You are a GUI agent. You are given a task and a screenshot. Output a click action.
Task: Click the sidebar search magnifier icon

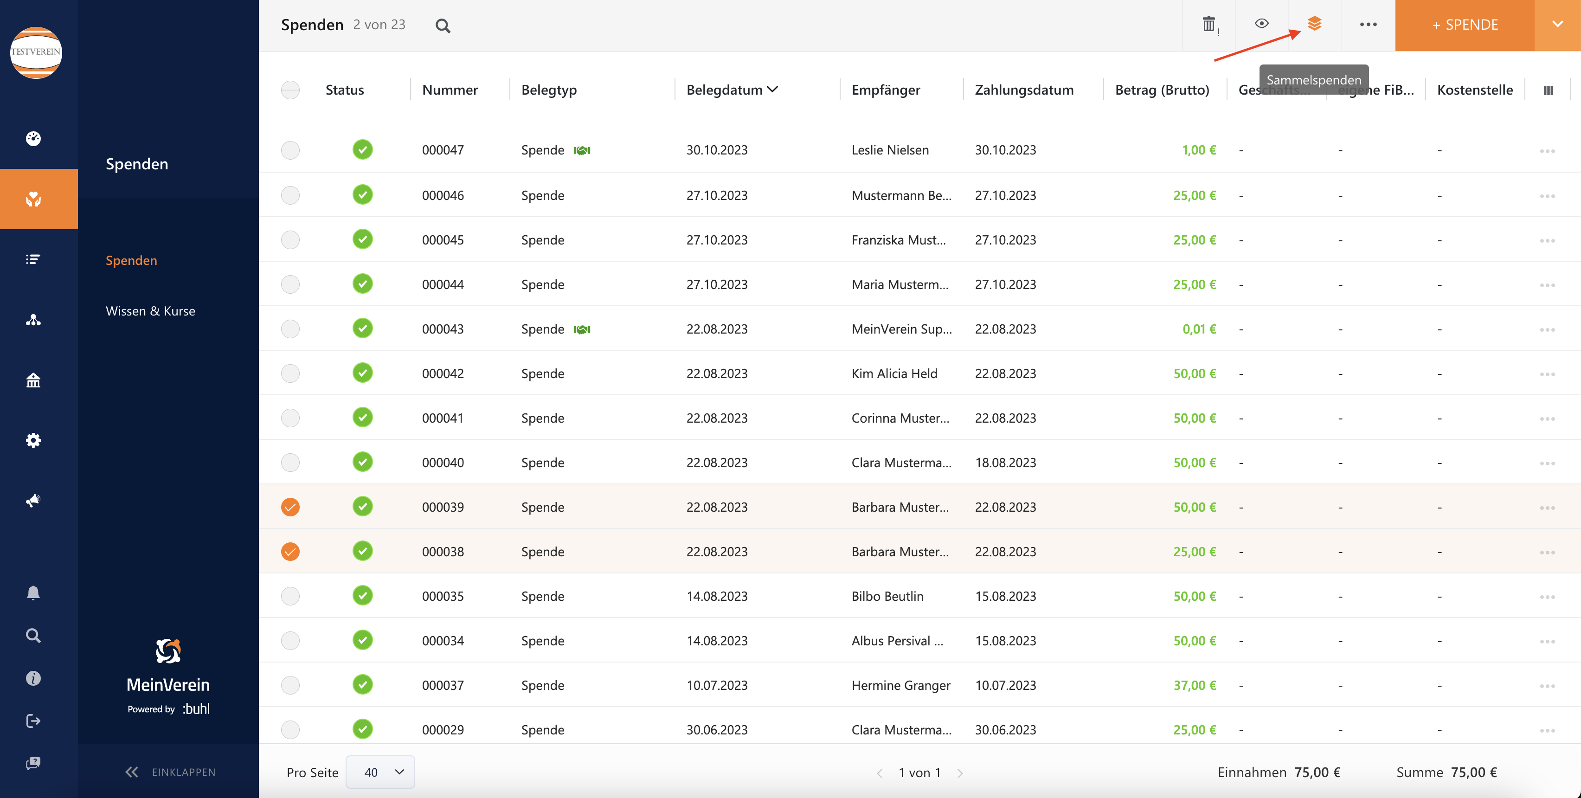[33, 635]
